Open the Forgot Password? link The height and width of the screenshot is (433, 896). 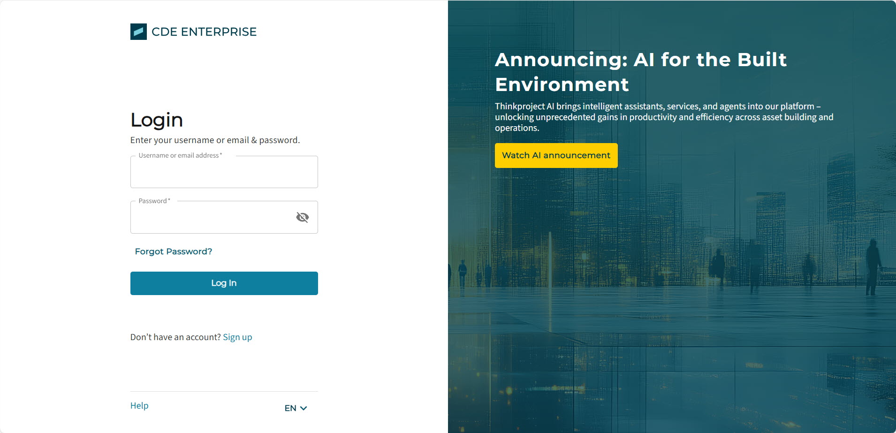(x=173, y=251)
